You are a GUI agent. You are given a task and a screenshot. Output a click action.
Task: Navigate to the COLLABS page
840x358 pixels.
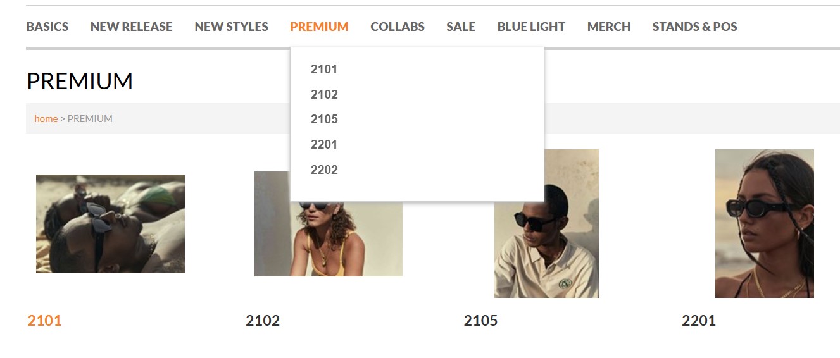(x=398, y=27)
